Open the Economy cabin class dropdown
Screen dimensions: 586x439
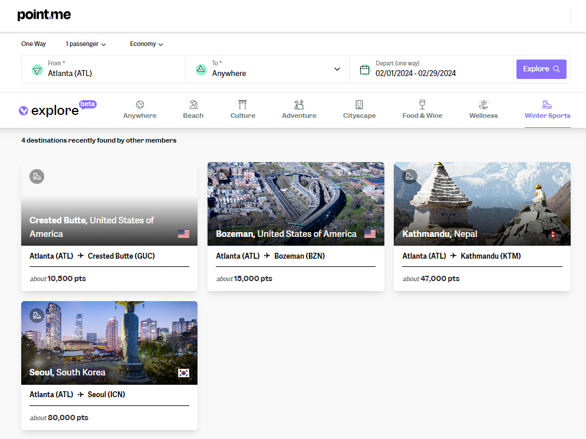pyautogui.click(x=146, y=44)
